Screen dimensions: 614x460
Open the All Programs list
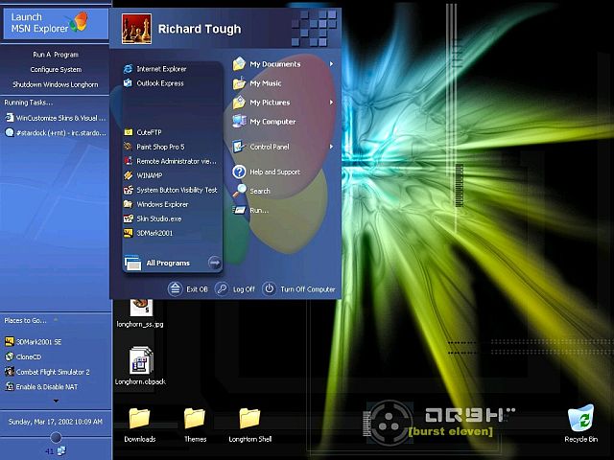pyautogui.click(x=168, y=263)
